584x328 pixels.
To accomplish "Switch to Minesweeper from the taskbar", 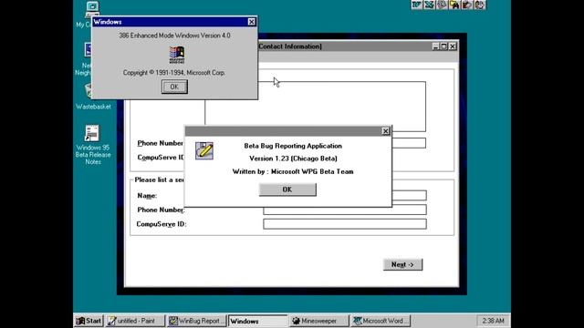I will [x=318, y=321].
